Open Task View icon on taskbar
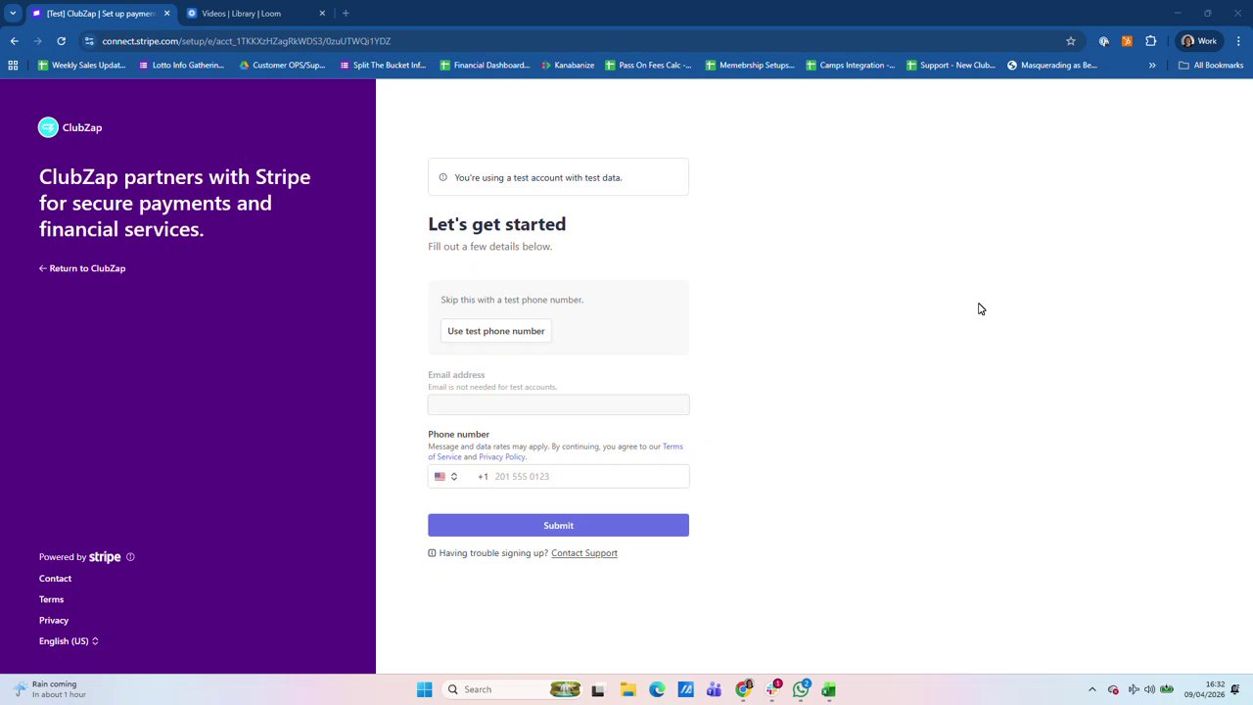Viewport: 1253px width, 705px height. click(x=598, y=689)
